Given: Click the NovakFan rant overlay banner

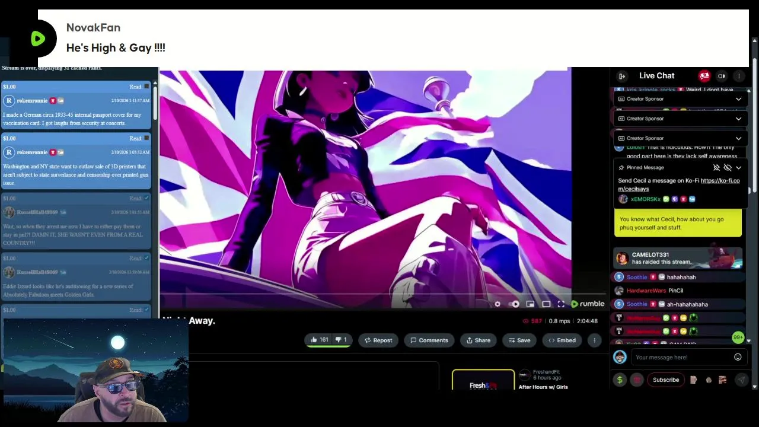Looking at the screenshot, I should [x=393, y=39].
